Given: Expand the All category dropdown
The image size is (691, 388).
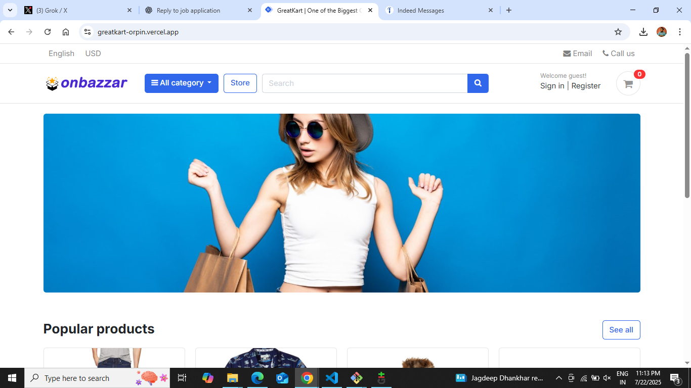Looking at the screenshot, I should [x=182, y=83].
